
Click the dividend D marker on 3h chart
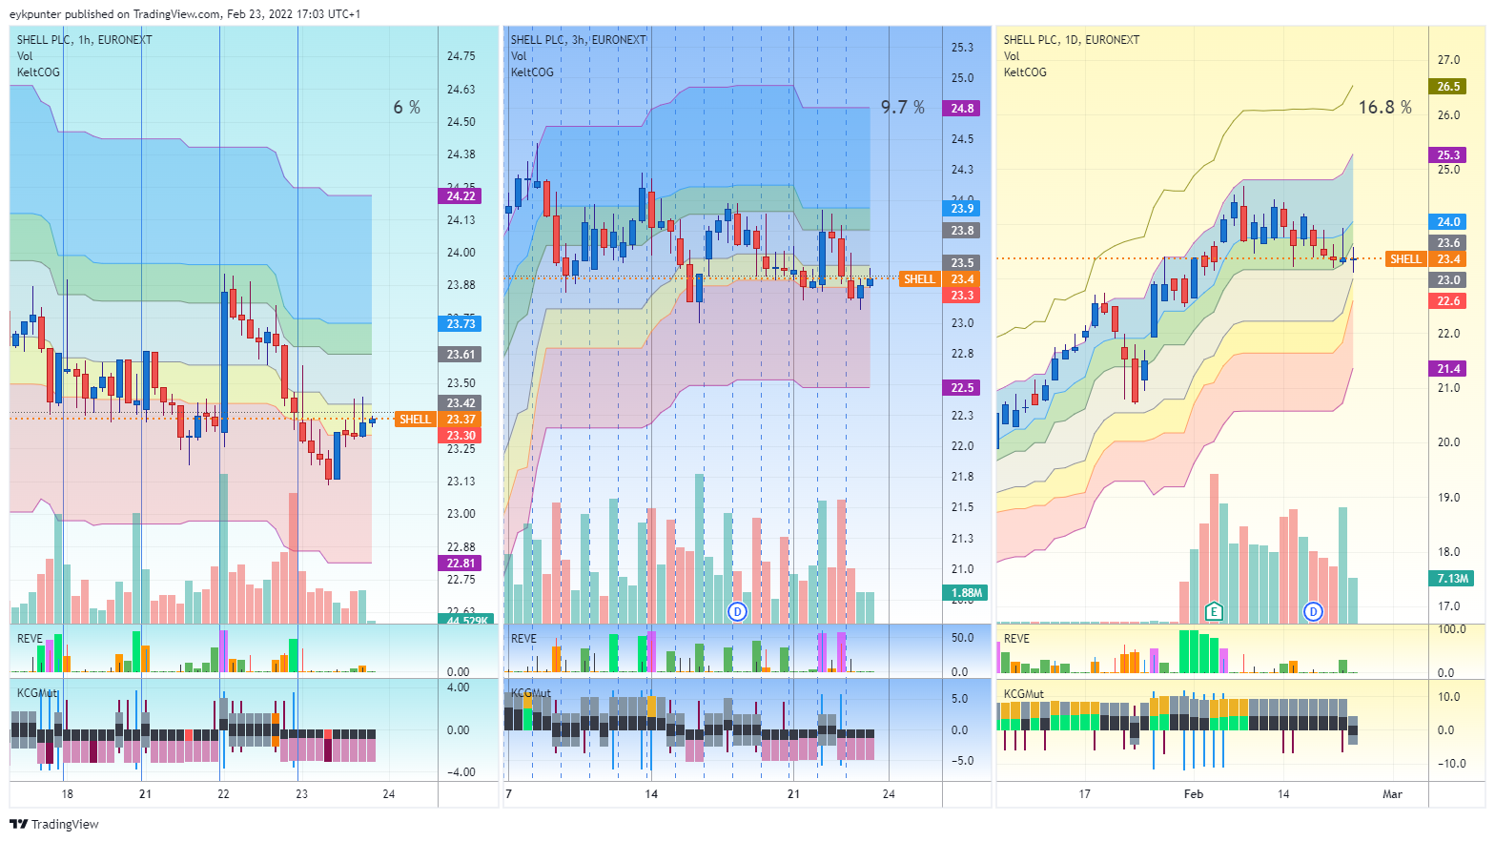pos(737,612)
